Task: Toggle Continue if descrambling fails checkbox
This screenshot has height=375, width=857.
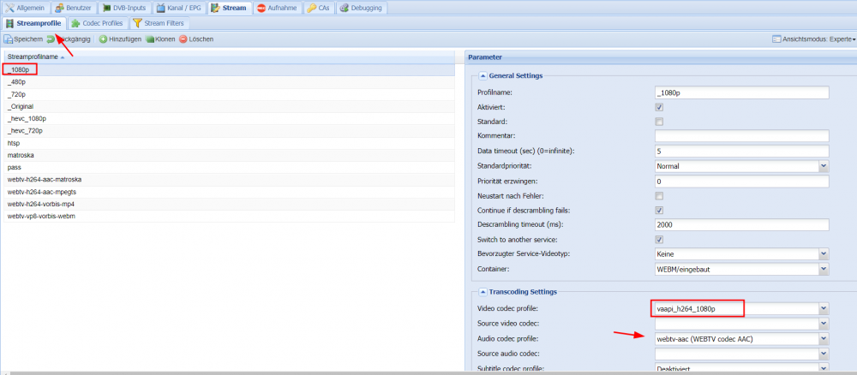Action: tap(659, 210)
